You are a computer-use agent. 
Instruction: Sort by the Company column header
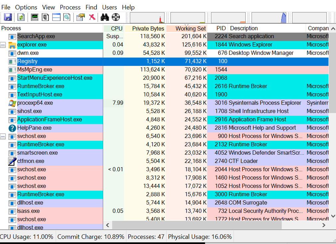(317, 29)
